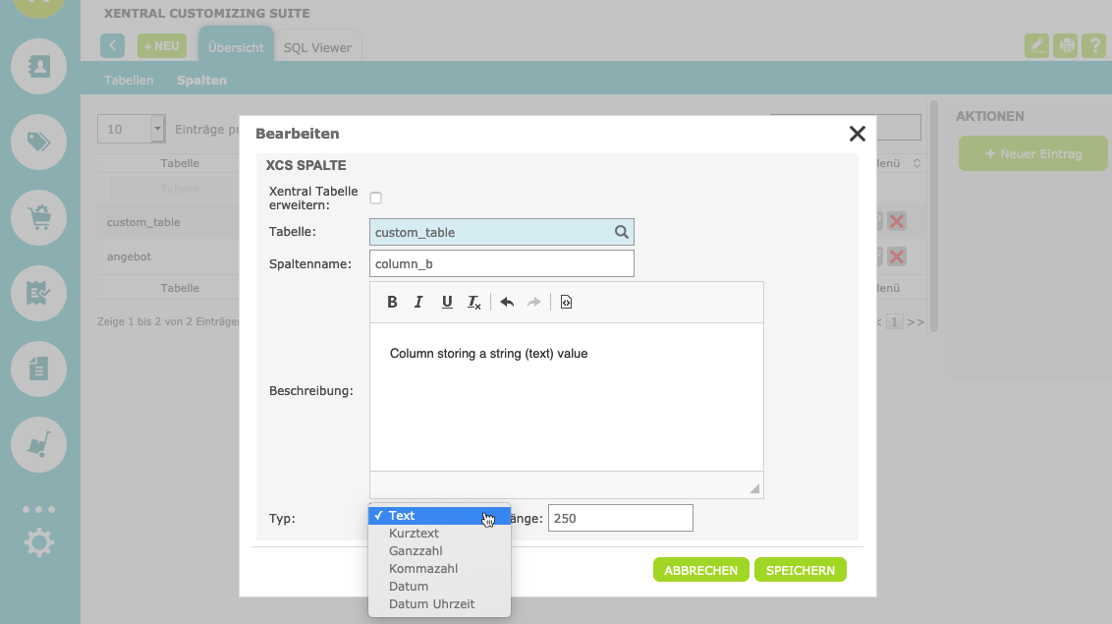Open the Tabellen submenu item
Image resolution: width=1112 pixels, height=624 pixels.
point(129,80)
